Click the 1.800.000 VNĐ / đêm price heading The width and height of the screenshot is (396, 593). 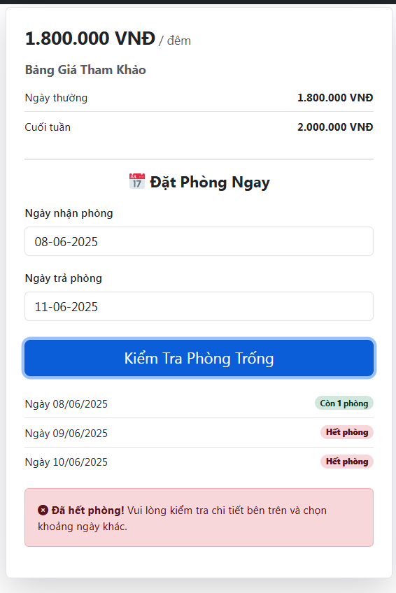(x=108, y=38)
